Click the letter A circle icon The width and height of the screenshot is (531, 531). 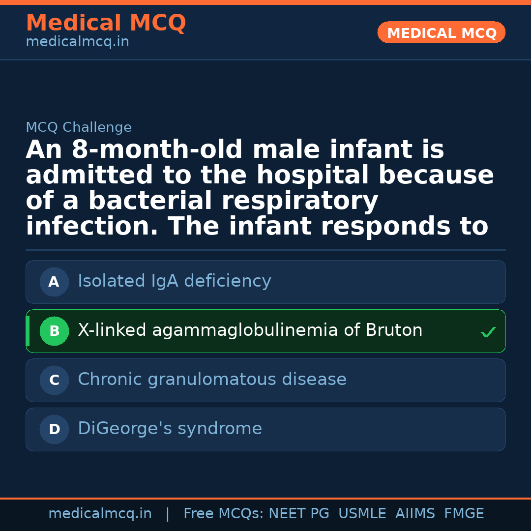(x=54, y=282)
